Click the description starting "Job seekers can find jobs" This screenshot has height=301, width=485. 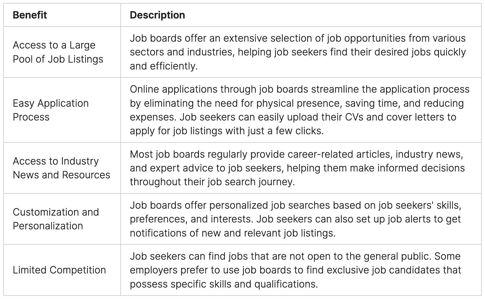295,270
